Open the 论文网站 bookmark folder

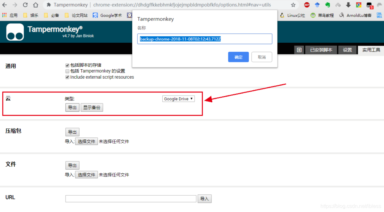(76, 15)
